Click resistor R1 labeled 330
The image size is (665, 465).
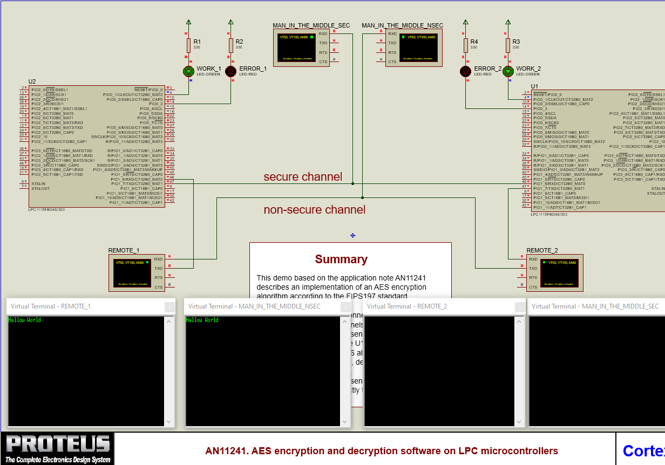189,46
